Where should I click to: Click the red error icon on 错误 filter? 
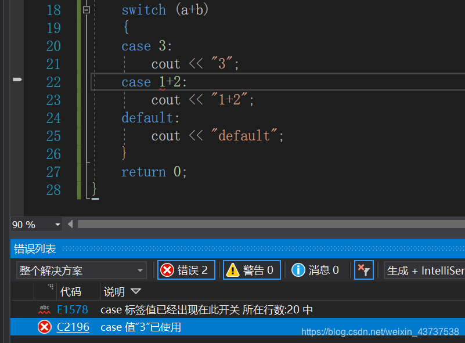[x=167, y=269]
